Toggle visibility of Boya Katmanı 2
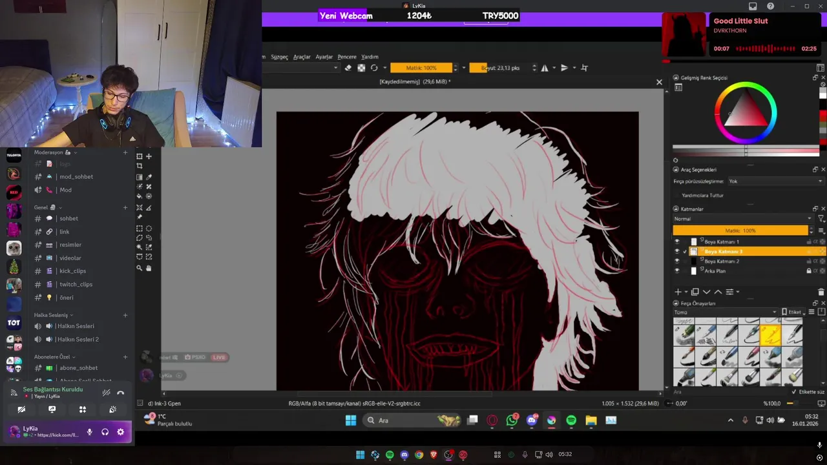 click(x=677, y=261)
